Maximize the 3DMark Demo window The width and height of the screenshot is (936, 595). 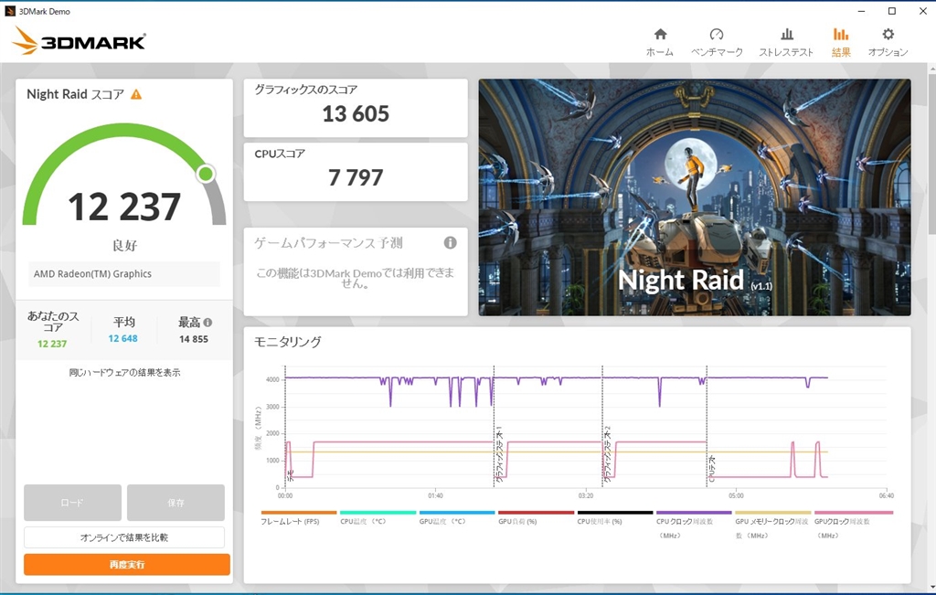click(892, 11)
